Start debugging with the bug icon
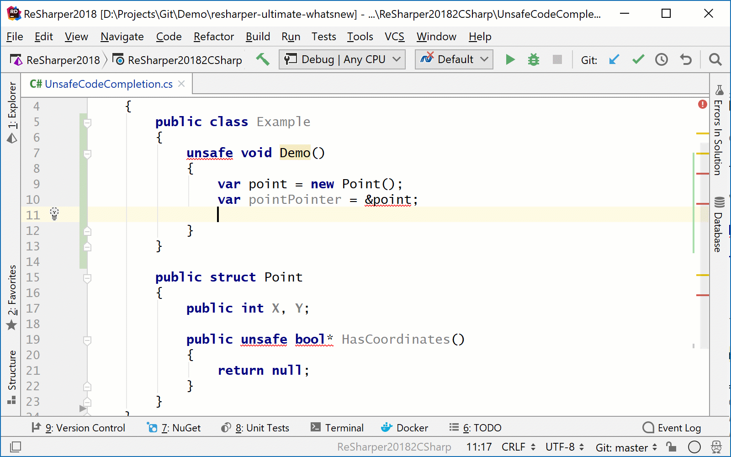 click(x=533, y=59)
